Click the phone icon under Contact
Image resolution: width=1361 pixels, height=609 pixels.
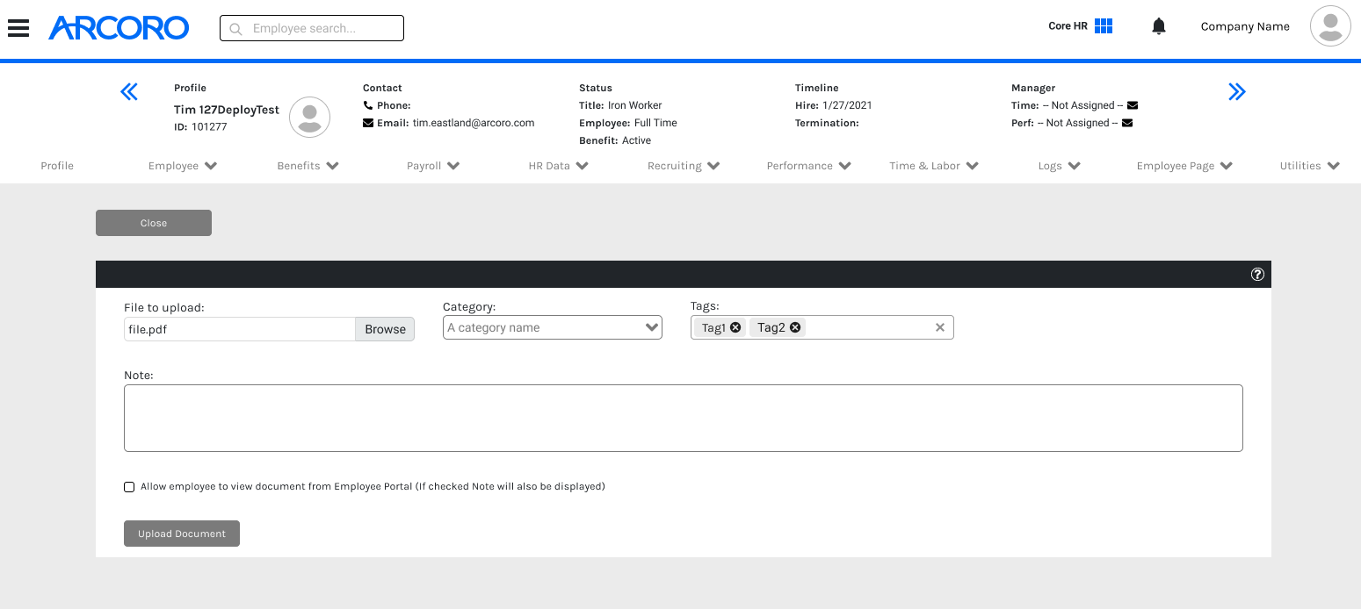pyautogui.click(x=367, y=105)
